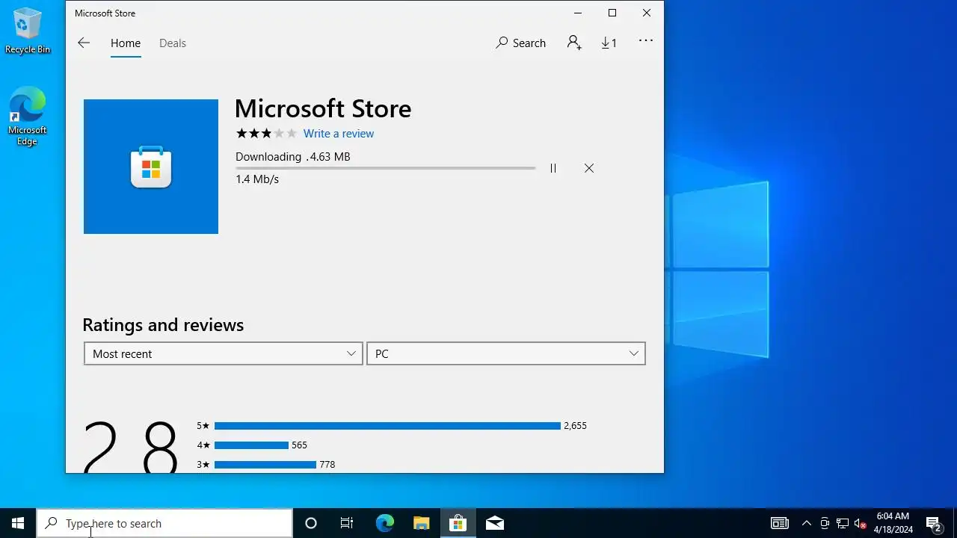This screenshot has width=957, height=538.
Task: Click the 4-star ratings bar
Action: click(x=251, y=445)
